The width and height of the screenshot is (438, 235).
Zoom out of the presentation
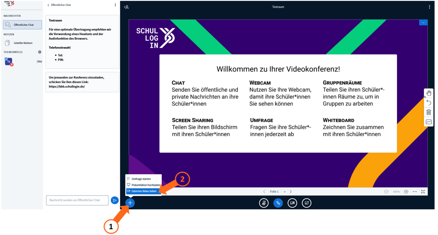(386, 192)
